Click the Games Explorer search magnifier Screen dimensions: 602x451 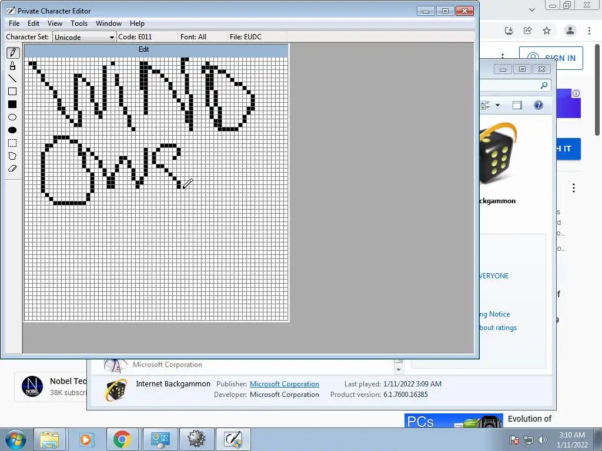tap(544, 85)
